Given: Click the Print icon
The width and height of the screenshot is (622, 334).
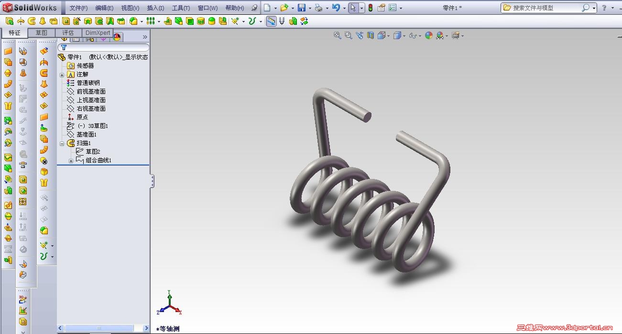Looking at the screenshot, I should (x=318, y=8).
